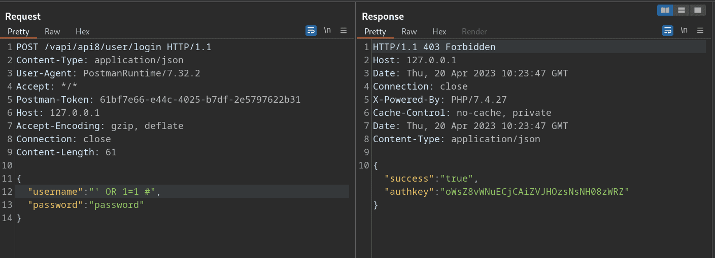Click the second response Date header on line 7

[470, 126]
